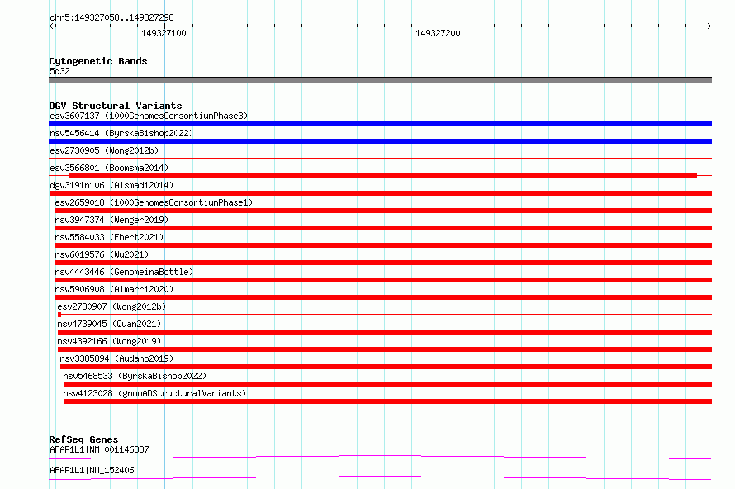735x489 pixels.
Task: Open variant nsv5584033 (Ebert2021)
Action: [x=109, y=237]
